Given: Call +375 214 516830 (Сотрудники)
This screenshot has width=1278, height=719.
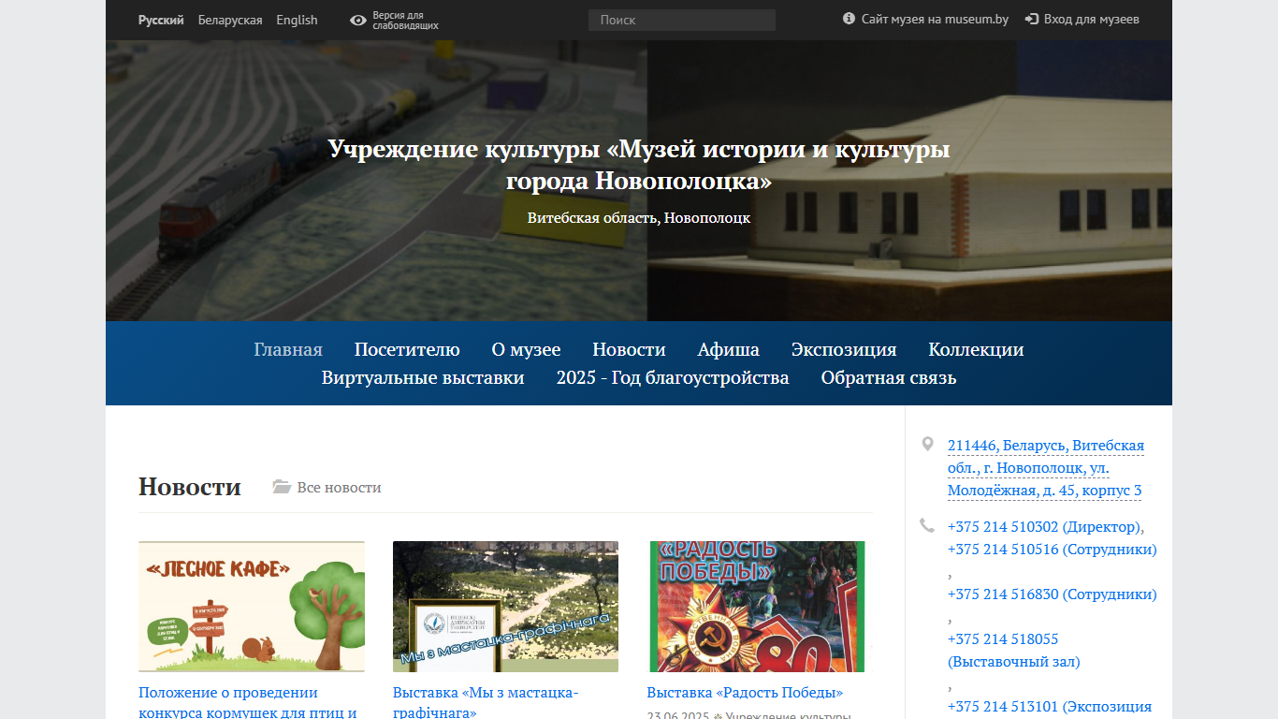Looking at the screenshot, I should pos(1053,594).
